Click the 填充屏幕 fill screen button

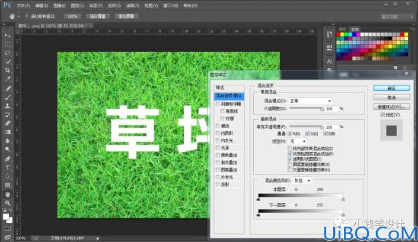126,16
